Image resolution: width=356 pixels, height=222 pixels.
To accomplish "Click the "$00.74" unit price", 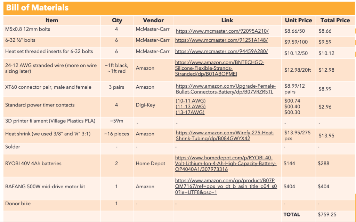I will 292,101.
